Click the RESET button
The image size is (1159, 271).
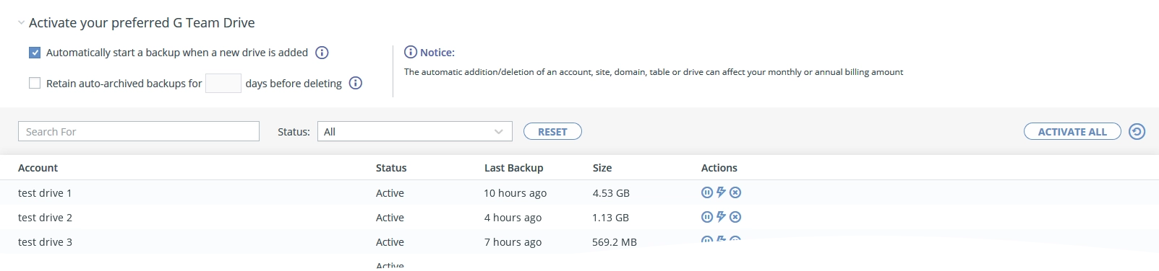pos(552,132)
